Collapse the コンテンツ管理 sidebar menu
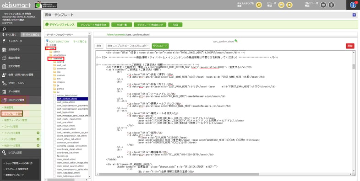 coord(21,100)
